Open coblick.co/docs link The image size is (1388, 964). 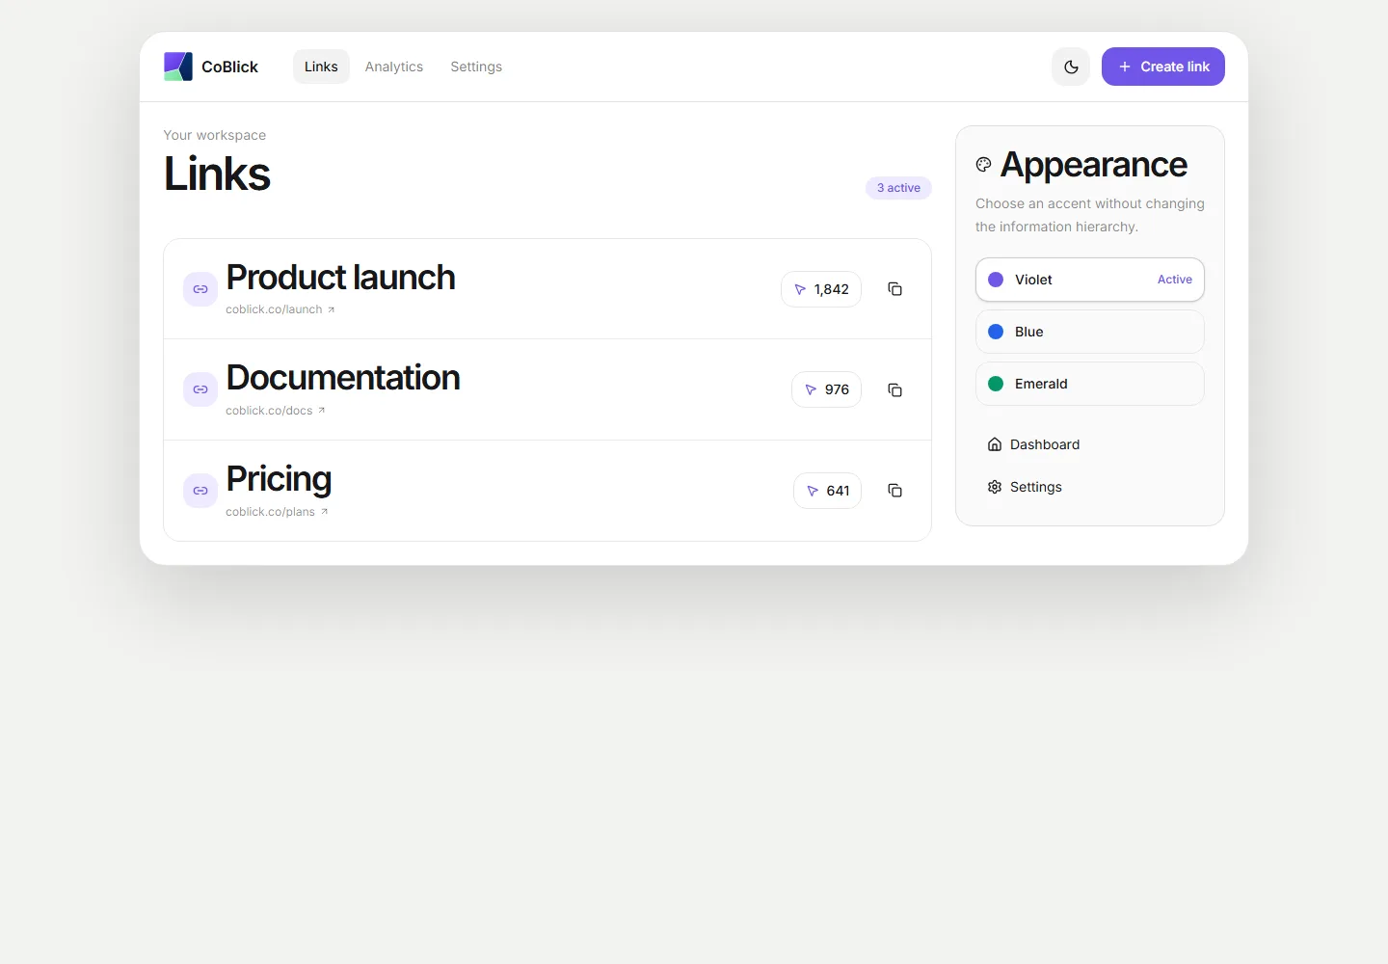tap(276, 411)
